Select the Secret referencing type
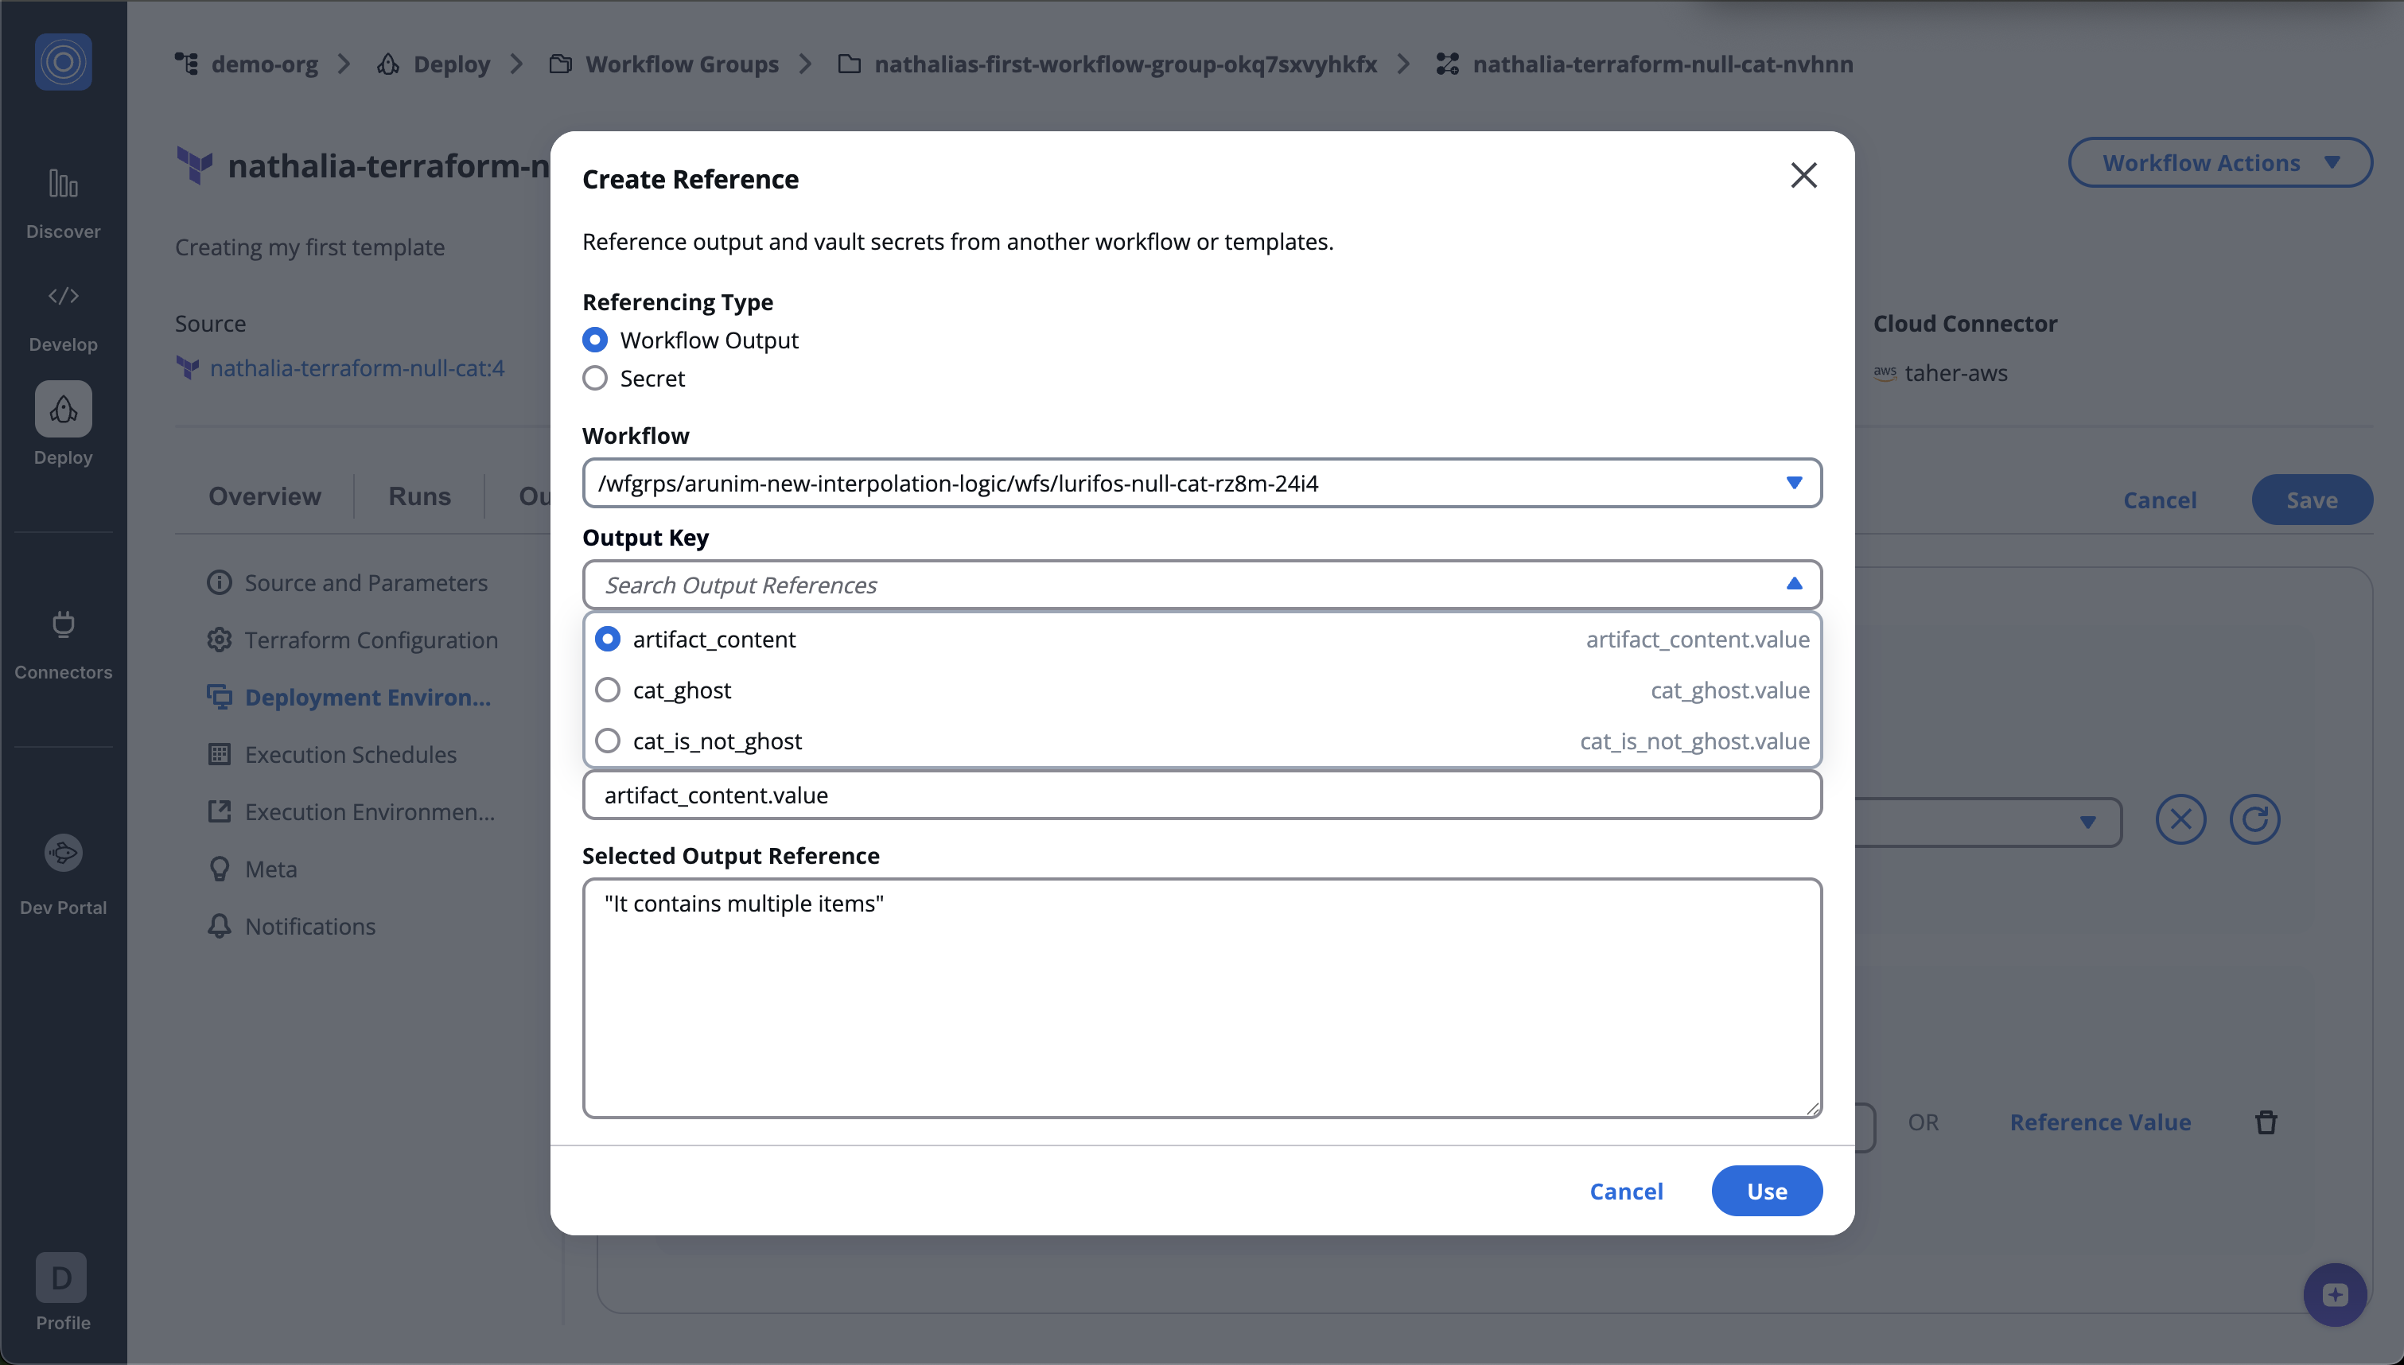This screenshot has width=2404, height=1365. (595, 379)
